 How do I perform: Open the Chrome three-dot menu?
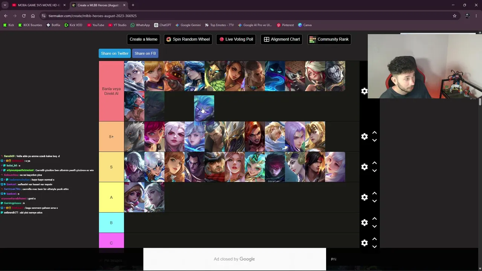pos(476,16)
